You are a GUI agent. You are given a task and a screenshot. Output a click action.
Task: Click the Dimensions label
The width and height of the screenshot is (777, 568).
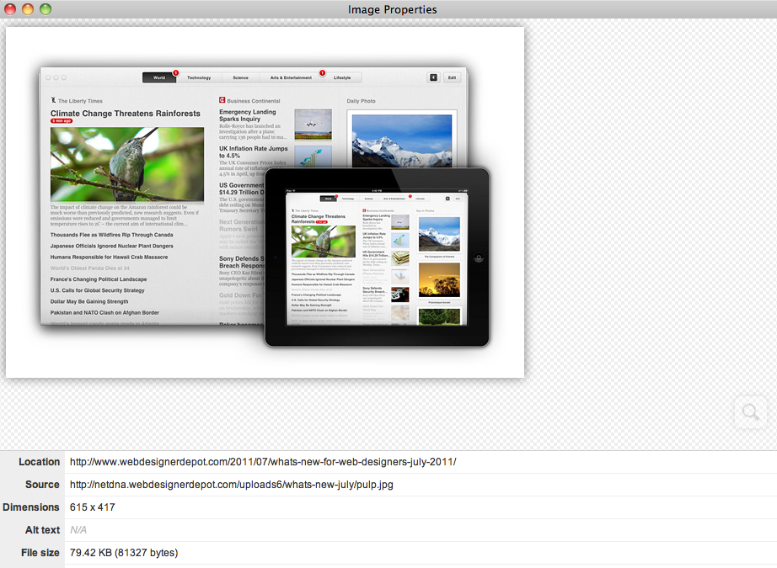pos(30,507)
